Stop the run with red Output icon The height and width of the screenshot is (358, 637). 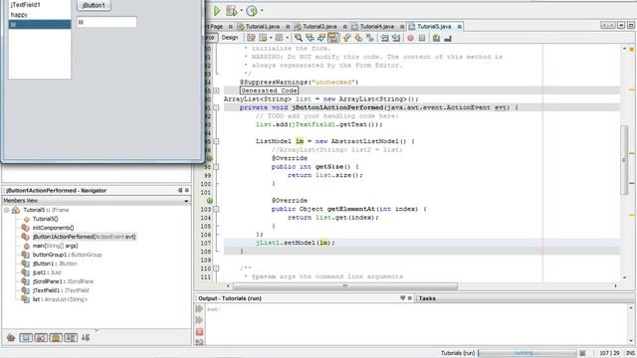click(199, 331)
